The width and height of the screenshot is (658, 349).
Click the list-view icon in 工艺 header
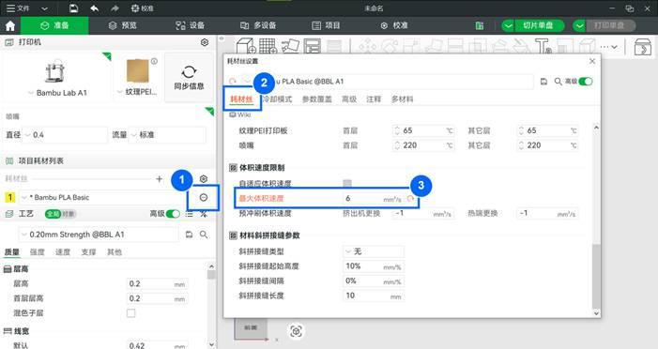tap(190, 214)
